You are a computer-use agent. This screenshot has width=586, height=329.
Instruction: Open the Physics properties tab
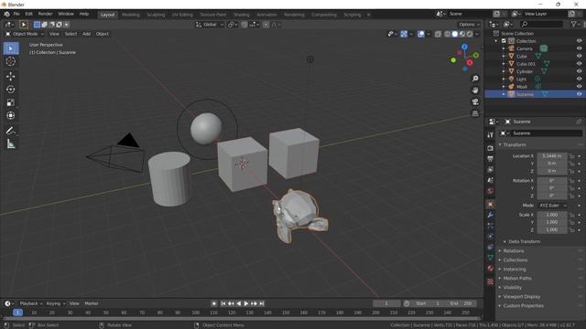point(491,237)
